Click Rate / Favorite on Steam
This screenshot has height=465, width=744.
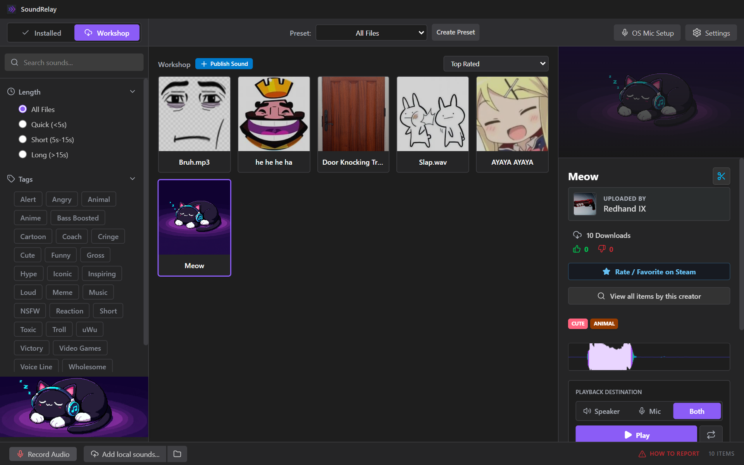(649, 272)
